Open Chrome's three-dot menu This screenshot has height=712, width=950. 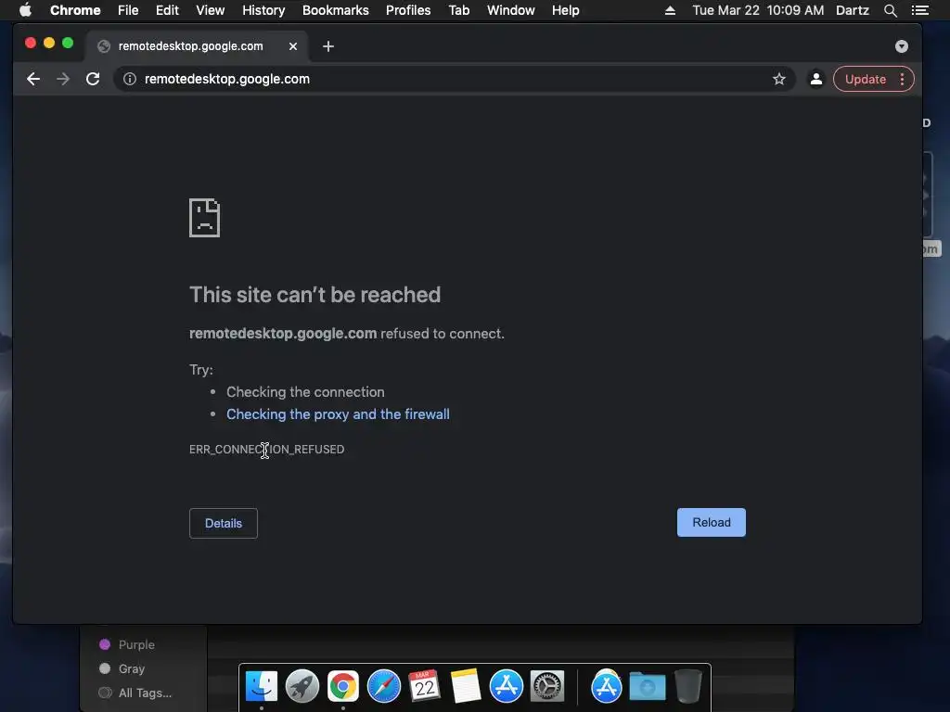point(902,79)
